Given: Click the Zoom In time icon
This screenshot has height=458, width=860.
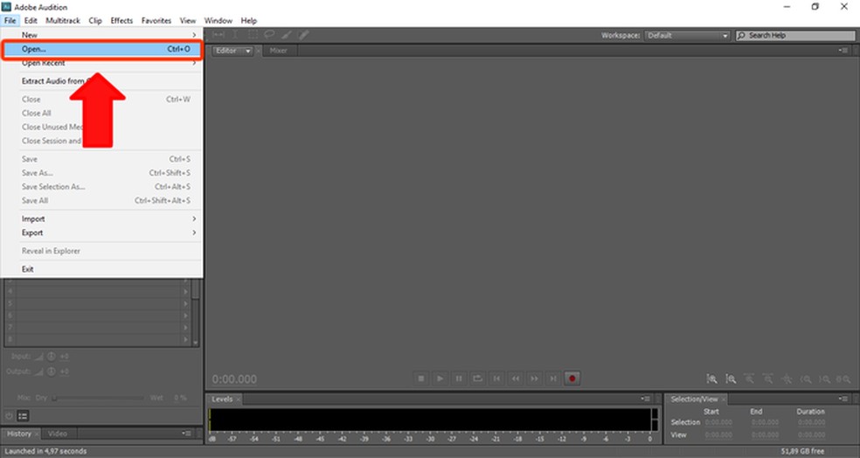Looking at the screenshot, I should point(749,379).
